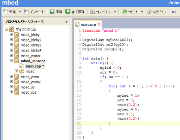Click the コミット (Commit) button

[x=130, y=12]
